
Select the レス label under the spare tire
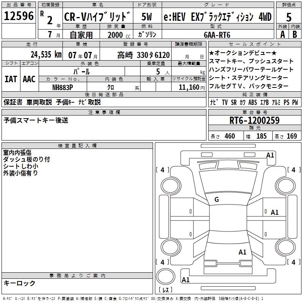click(x=166, y=290)
